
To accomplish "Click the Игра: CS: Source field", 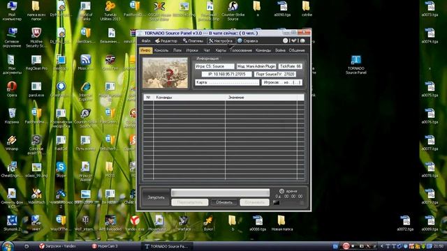I will point(214,66).
